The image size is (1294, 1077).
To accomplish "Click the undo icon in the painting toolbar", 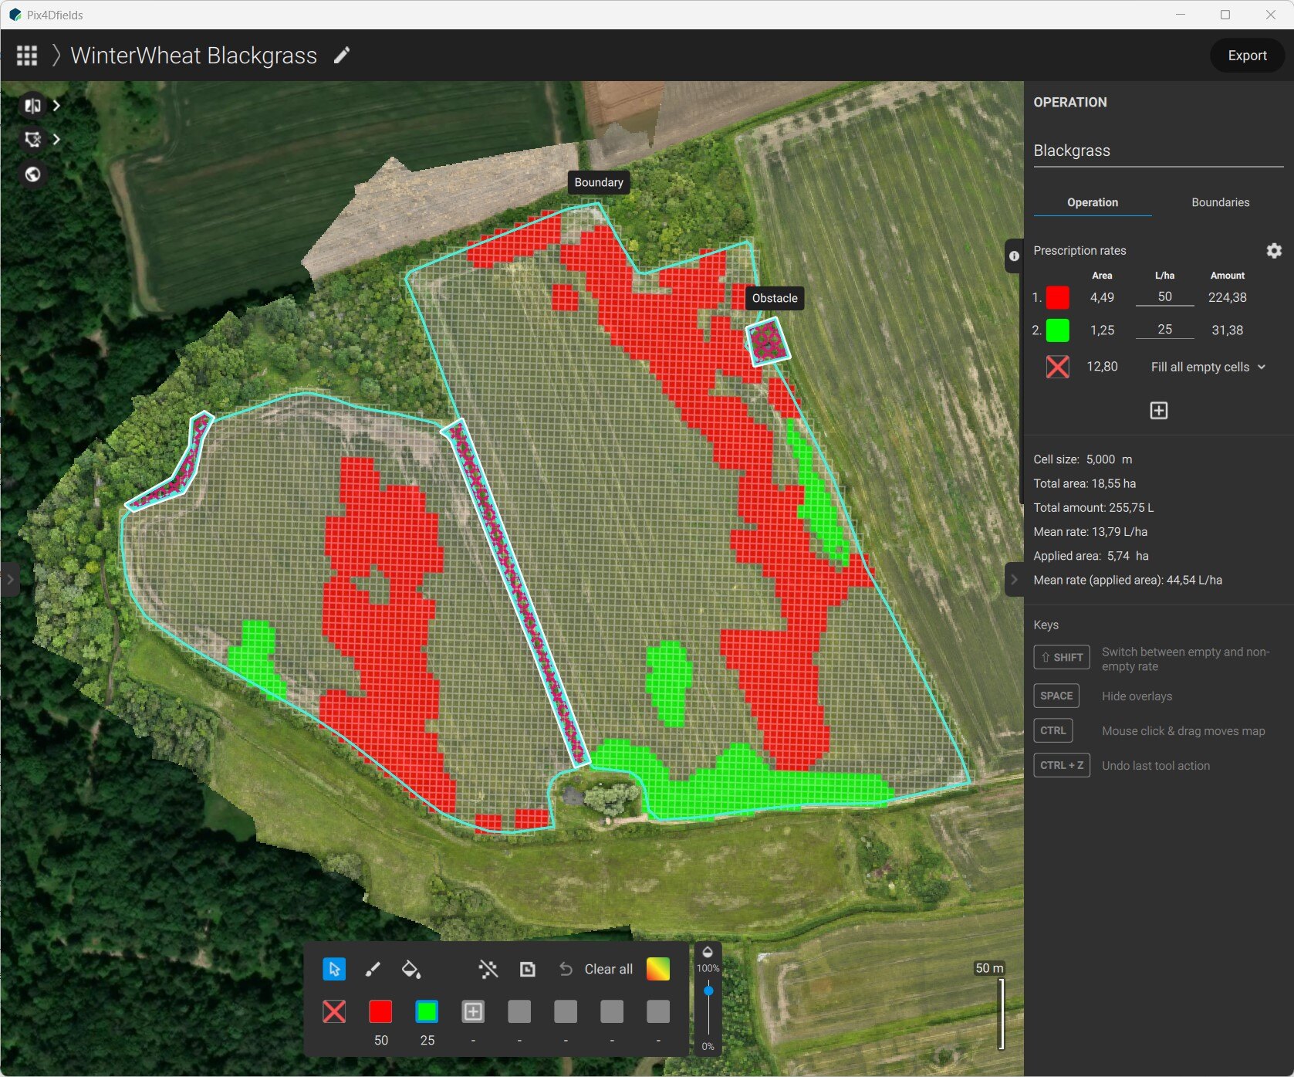I will [x=566, y=970].
